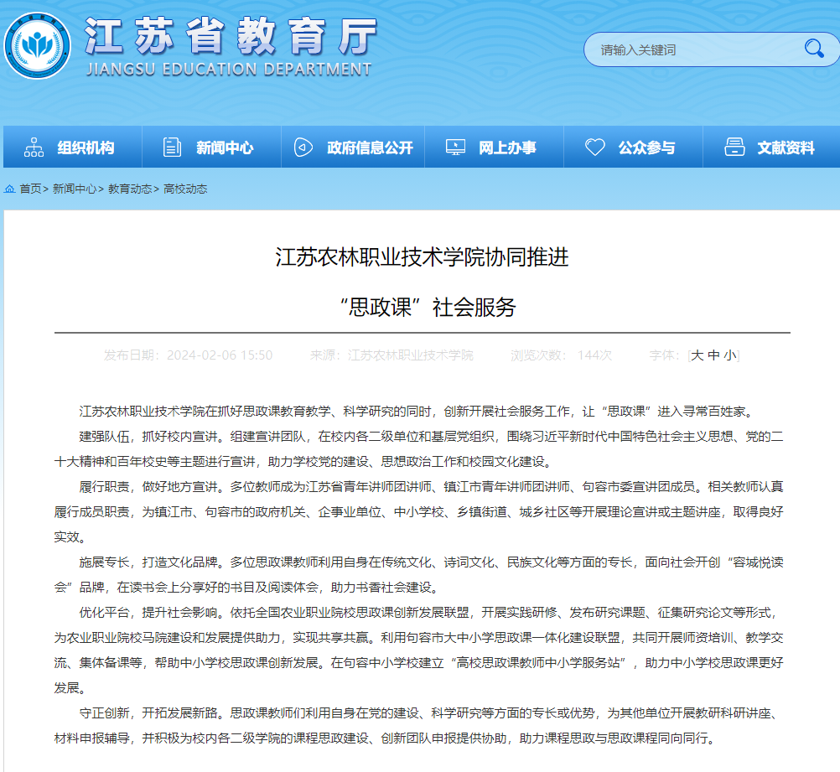Open the 首页 breadcrumb link
This screenshot has width=840, height=772.
pos(29,188)
